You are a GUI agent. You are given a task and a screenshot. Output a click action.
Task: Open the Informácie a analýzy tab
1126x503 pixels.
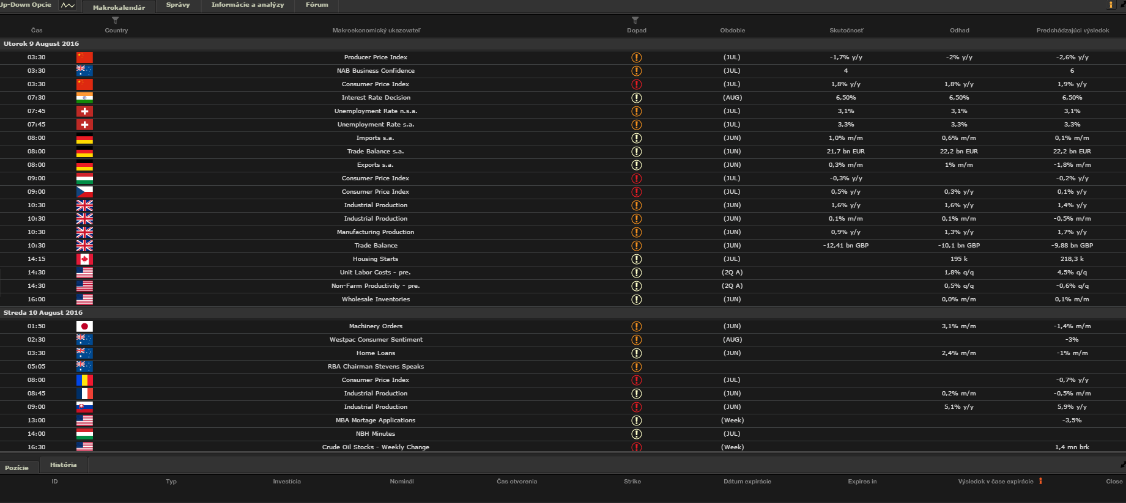click(x=248, y=5)
